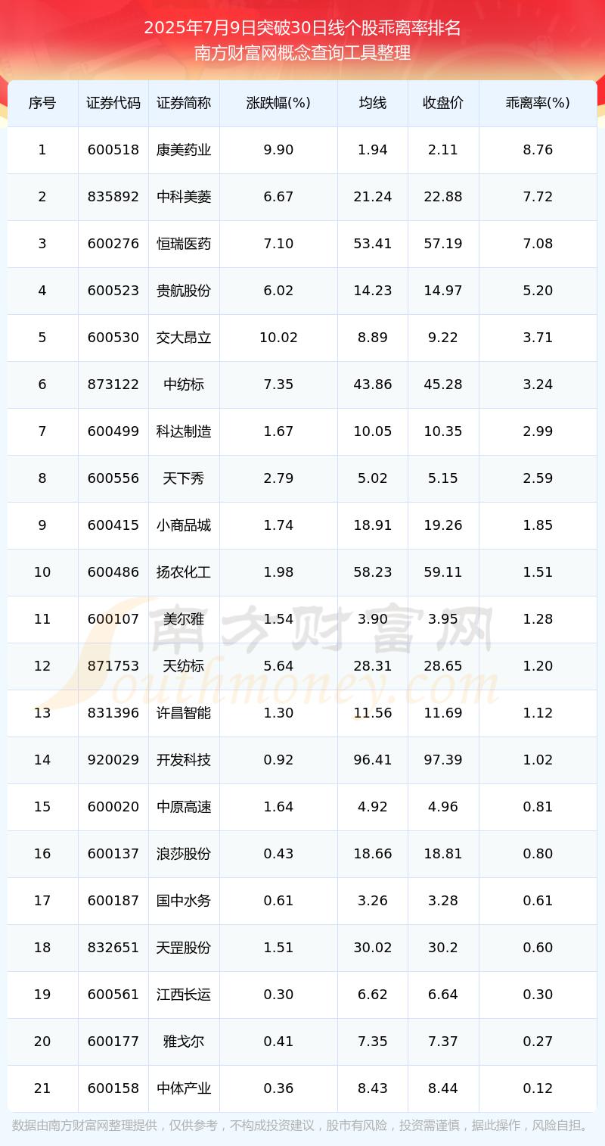Select closing price 97.39

(443, 760)
